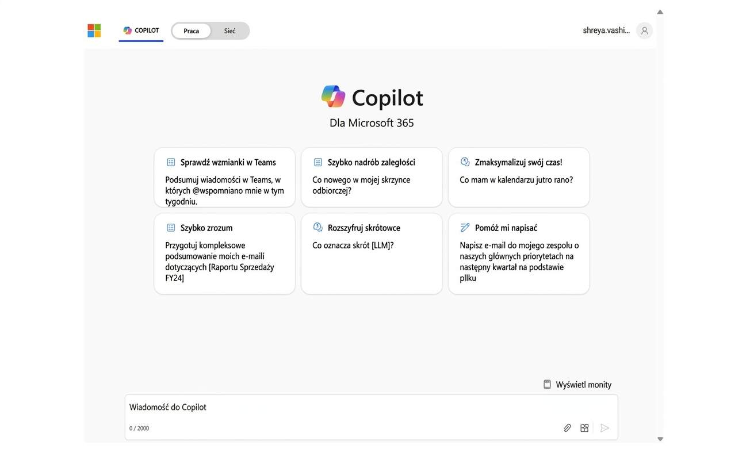The image size is (750, 460).
Task: Click the Wyświetl monity book icon
Action: tap(548, 384)
